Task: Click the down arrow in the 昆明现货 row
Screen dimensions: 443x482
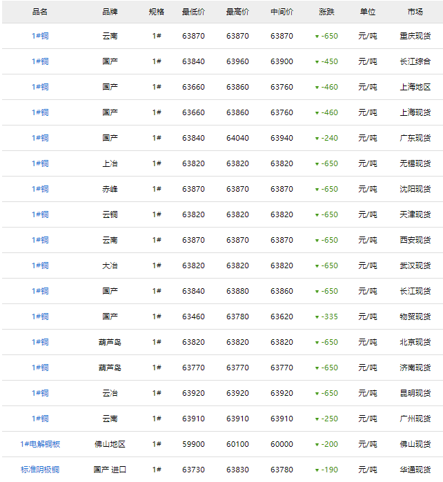Action: tap(317, 394)
